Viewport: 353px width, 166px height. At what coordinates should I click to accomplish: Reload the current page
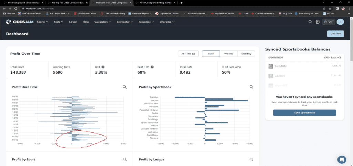pos(16,8)
